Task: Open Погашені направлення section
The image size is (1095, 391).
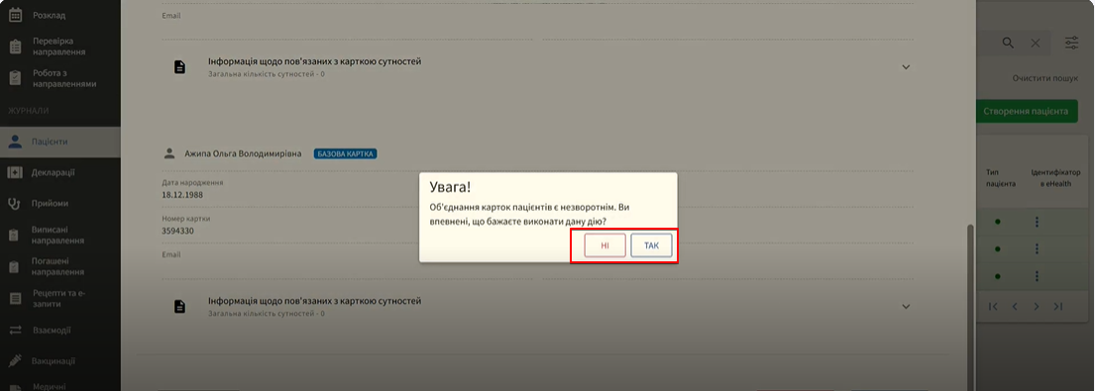Action: (60, 267)
